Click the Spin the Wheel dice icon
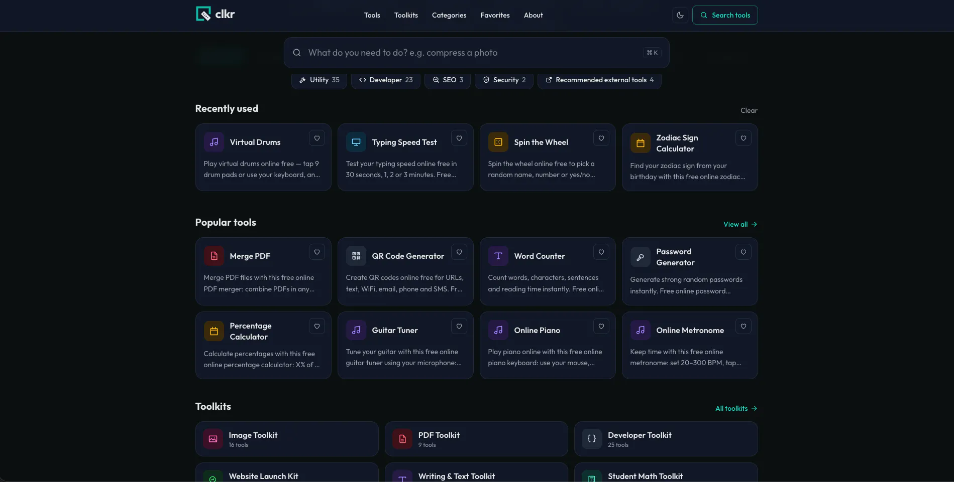Image resolution: width=954 pixels, height=482 pixels. (x=498, y=142)
